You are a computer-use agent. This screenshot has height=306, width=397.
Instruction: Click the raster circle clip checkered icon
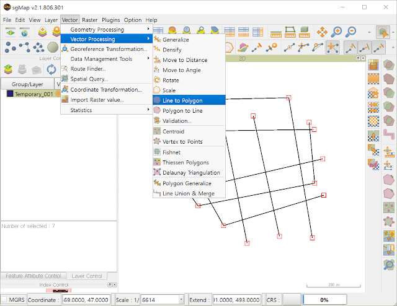click(373, 121)
